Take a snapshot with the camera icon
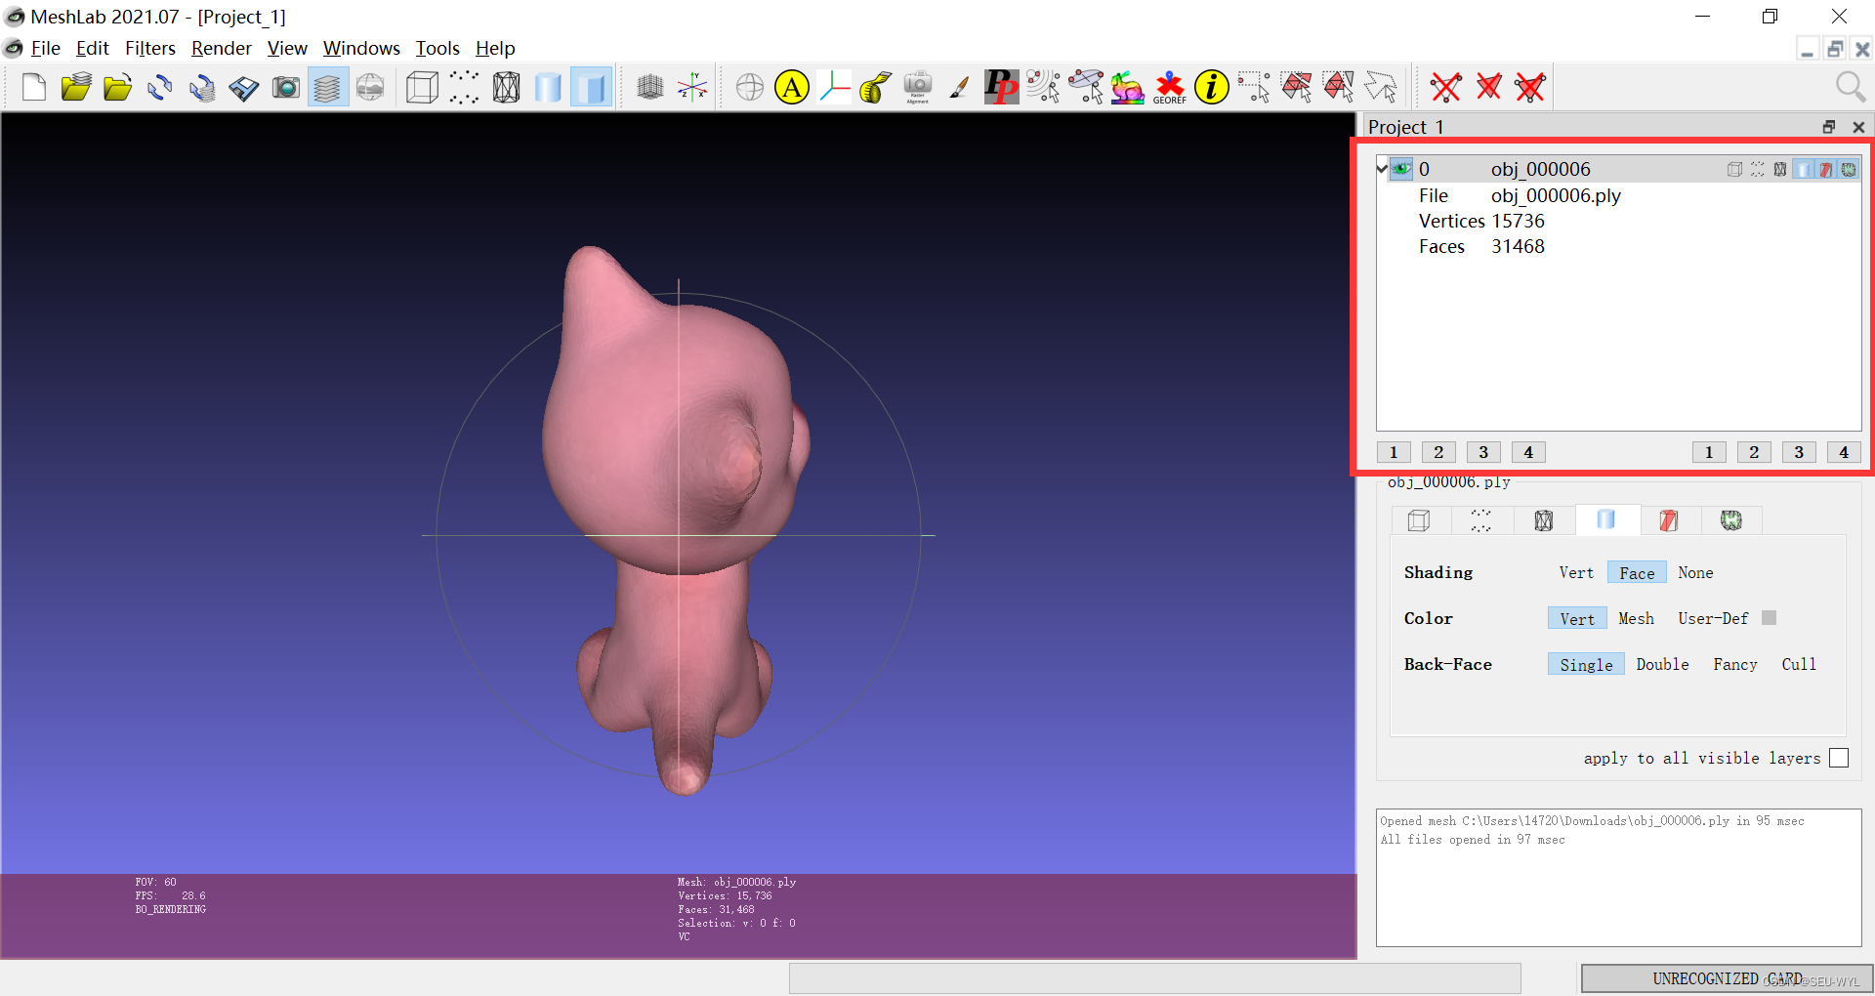Screen dimensions: 1875x996 [x=286, y=88]
